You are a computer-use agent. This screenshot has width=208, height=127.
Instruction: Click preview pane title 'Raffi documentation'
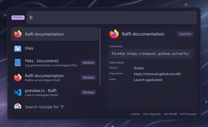(x=143, y=34)
